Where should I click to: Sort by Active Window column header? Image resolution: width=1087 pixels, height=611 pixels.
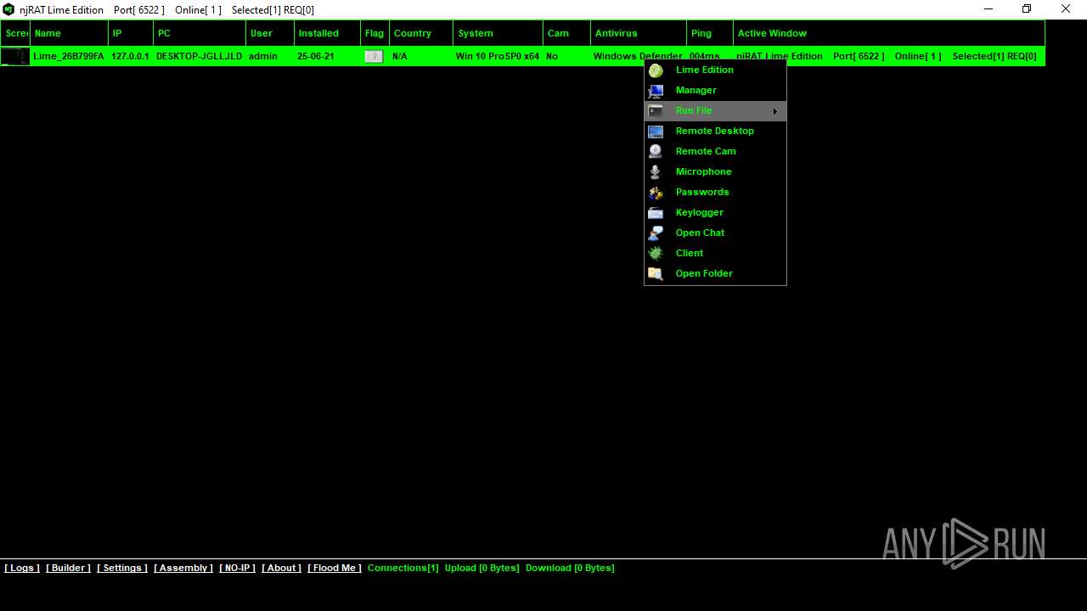pos(889,33)
